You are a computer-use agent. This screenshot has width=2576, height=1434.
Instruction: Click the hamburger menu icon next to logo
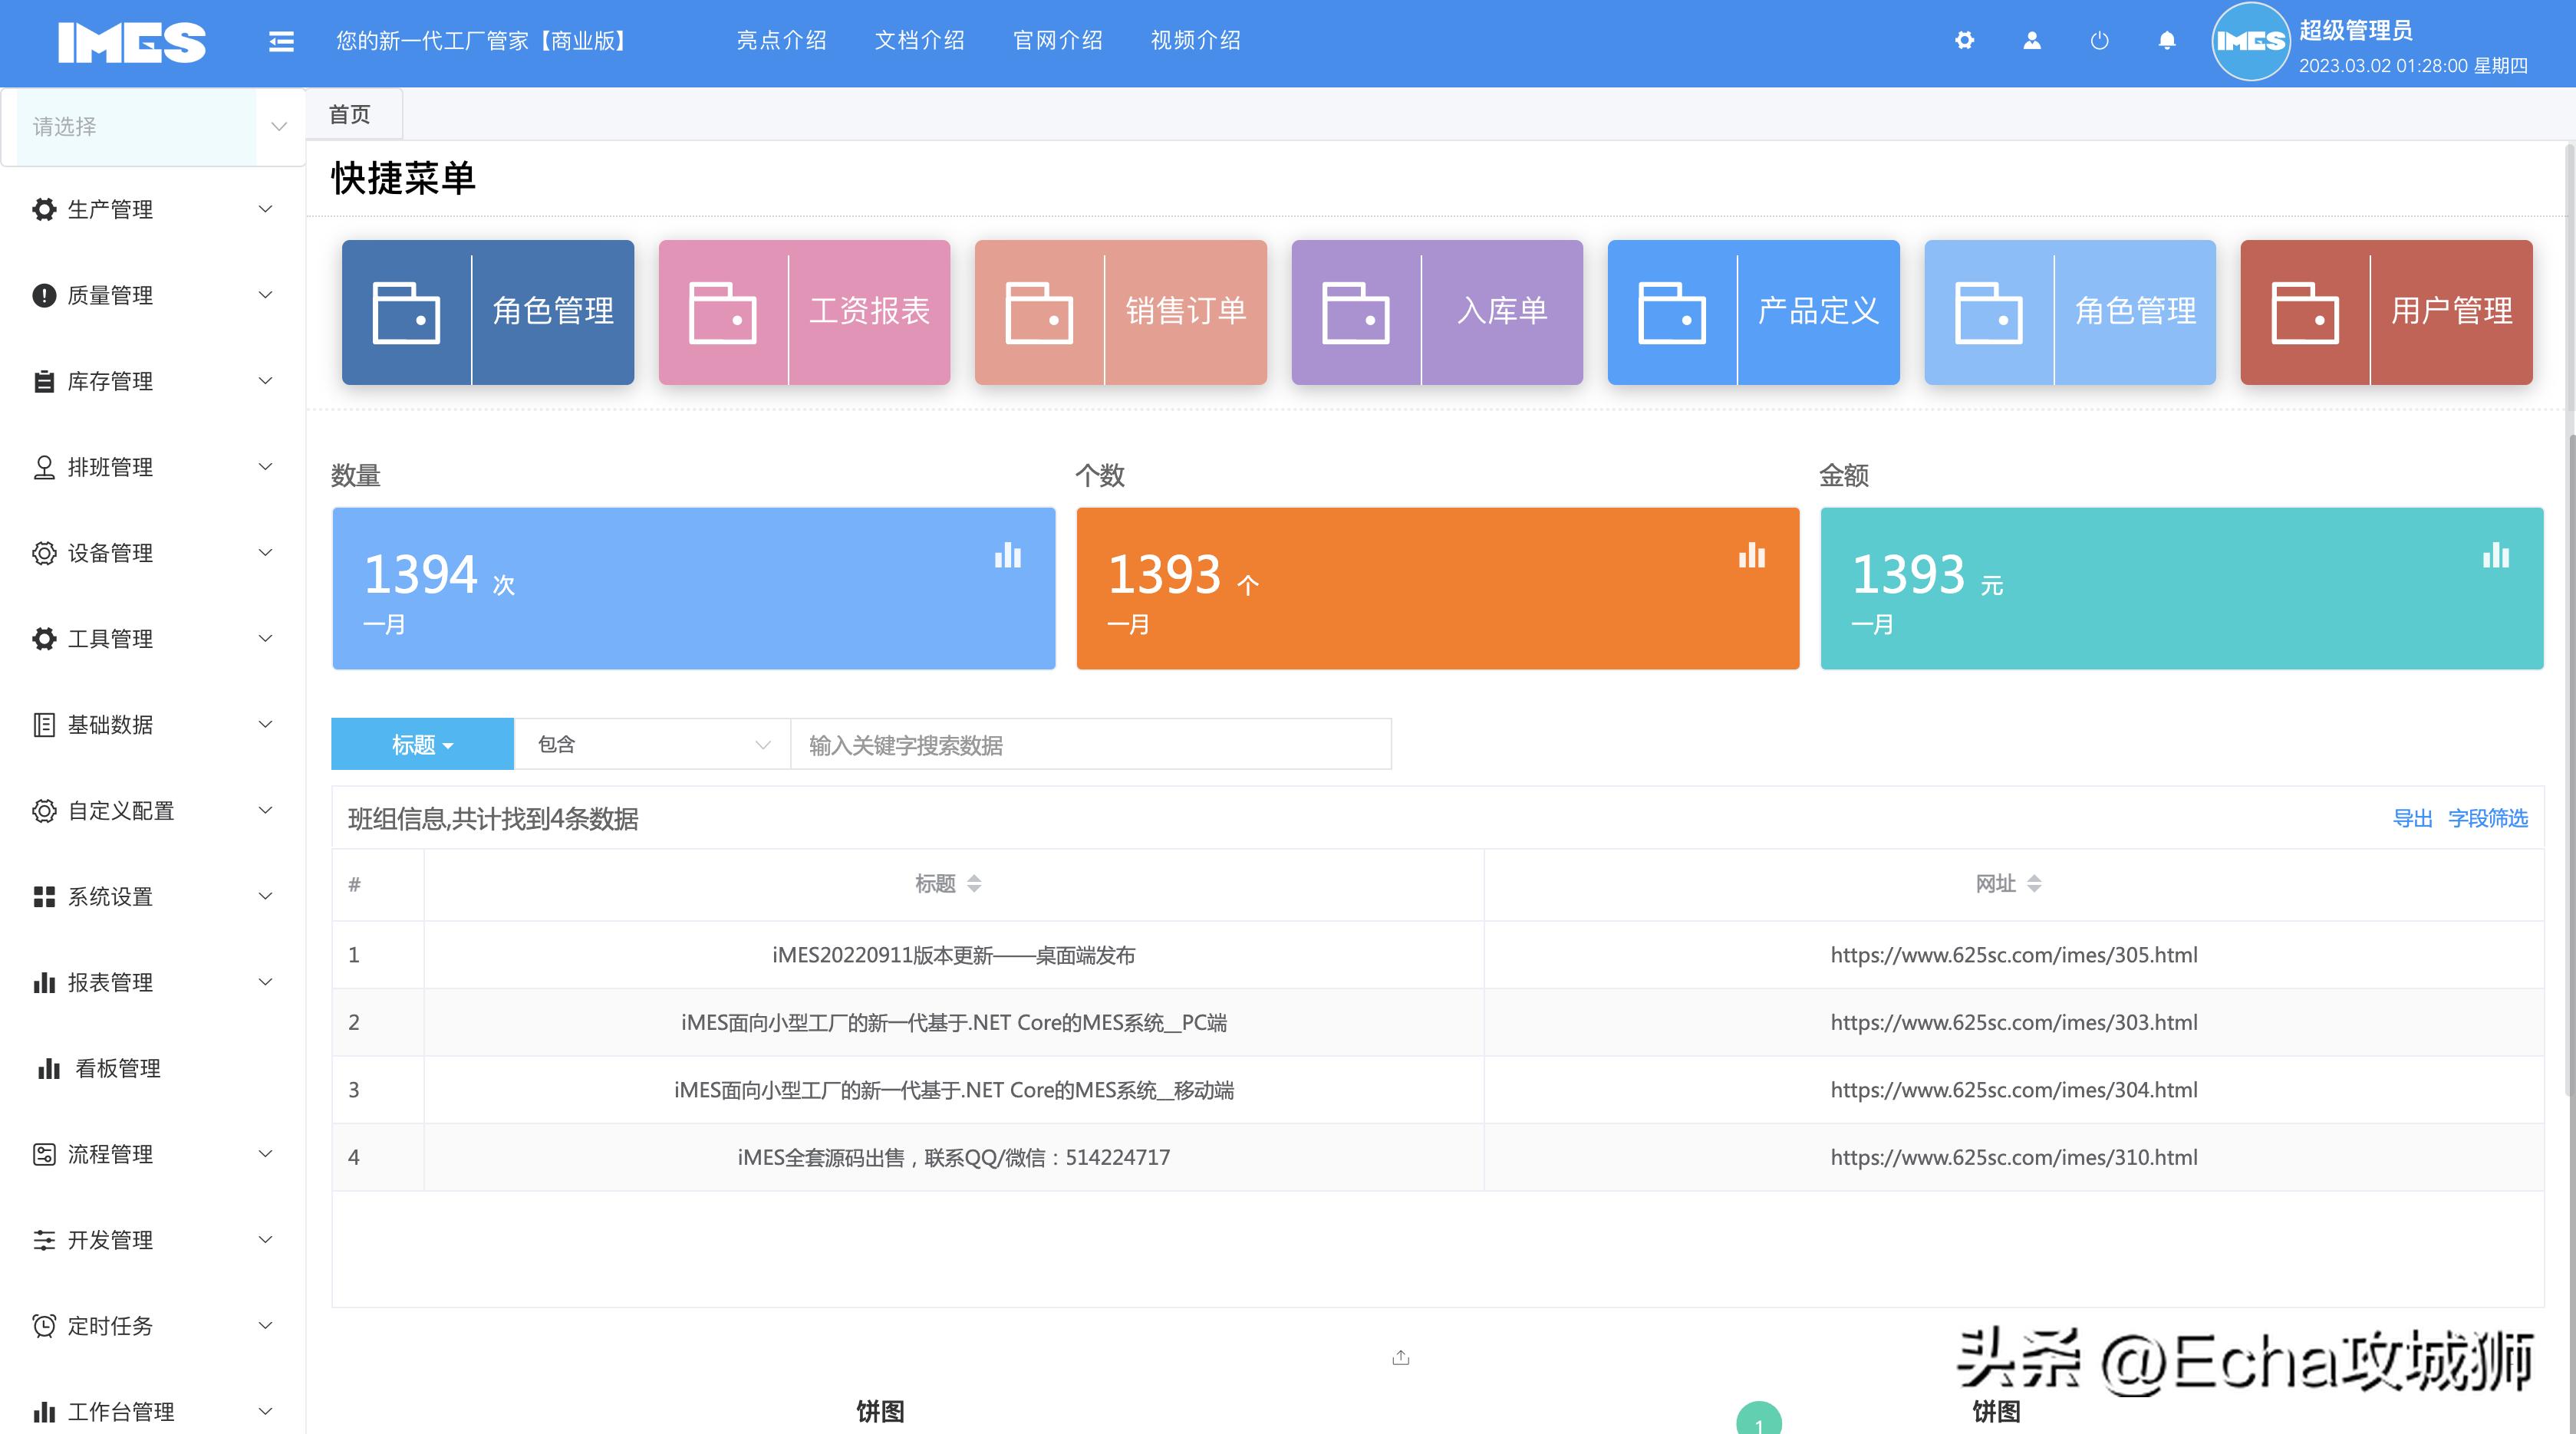[x=281, y=41]
